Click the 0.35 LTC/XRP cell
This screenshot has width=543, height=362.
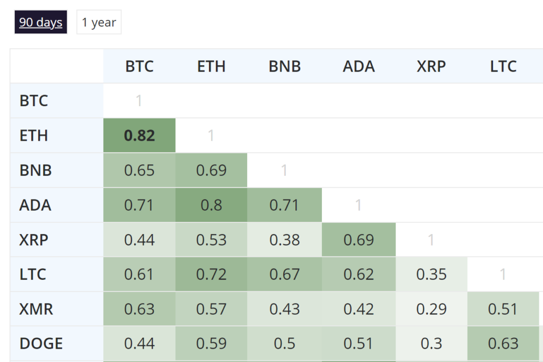click(432, 274)
